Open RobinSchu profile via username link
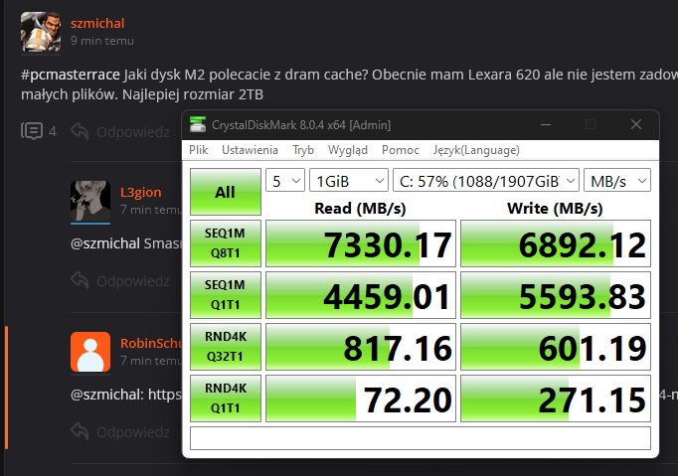The image size is (678, 476). point(151,343)
